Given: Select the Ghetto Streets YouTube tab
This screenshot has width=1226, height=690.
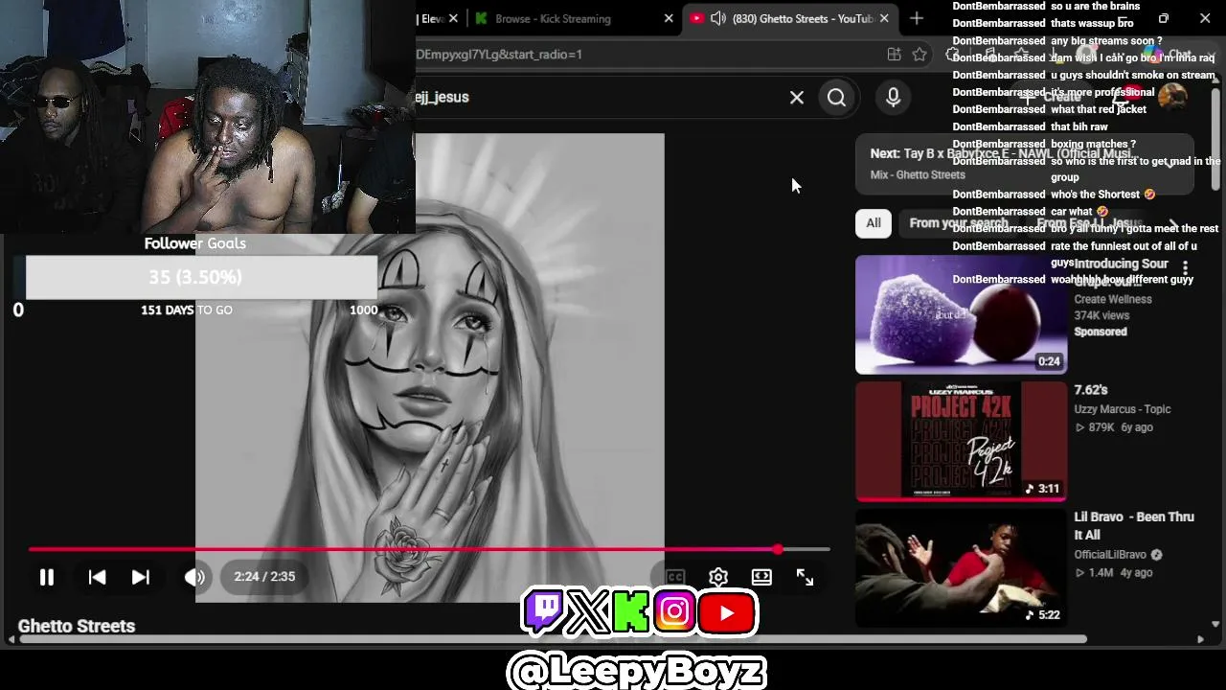Looking at the screenshot, I should [x=792, y=18].
